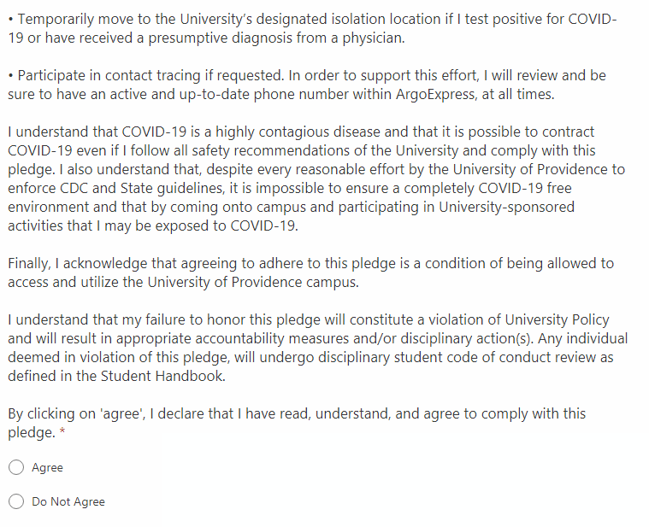The height and width of the screenshot is (527, 649).
Task: Select the Agree radio button
Action: [16, 467]
